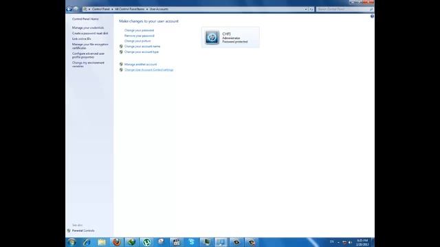Click the CHFI account name text
The width and height of the screenshot is (440, 247).
[x=226, y=34]
